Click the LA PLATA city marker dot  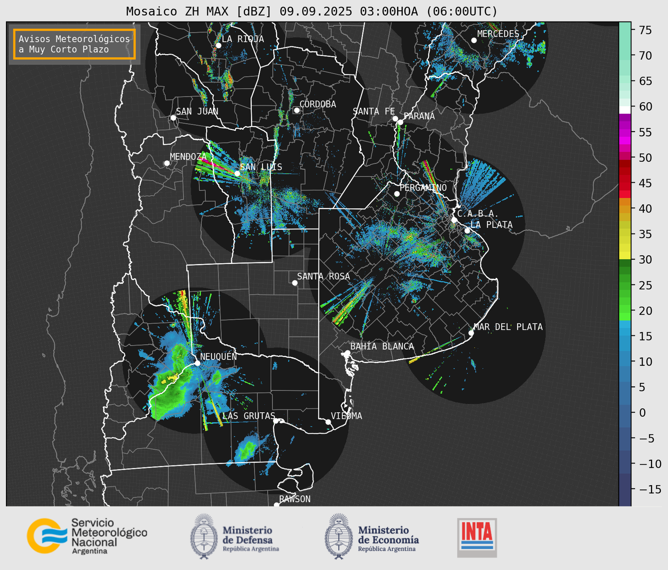click(x=467, y=231)
